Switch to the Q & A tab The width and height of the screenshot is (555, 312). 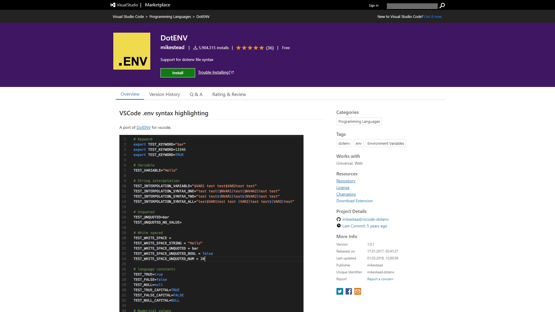pos(196,94)
